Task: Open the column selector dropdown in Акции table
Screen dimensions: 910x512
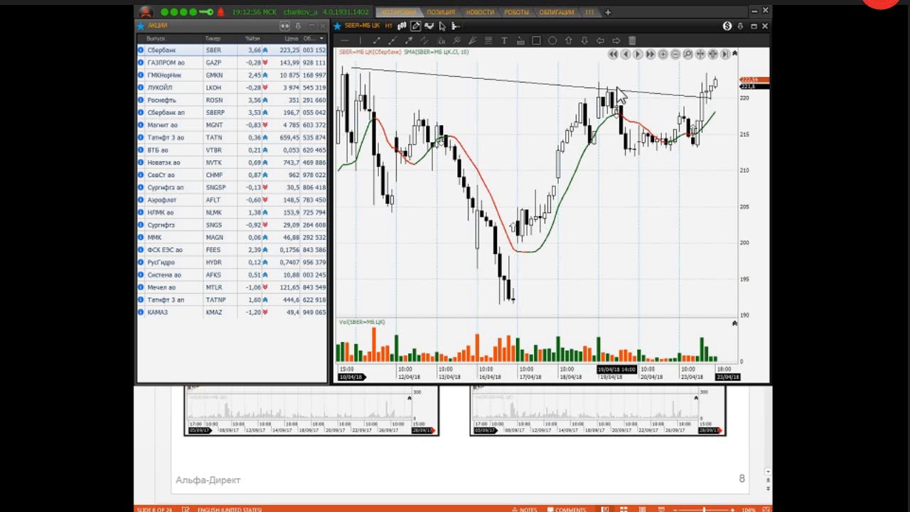Action: point(321,38)
